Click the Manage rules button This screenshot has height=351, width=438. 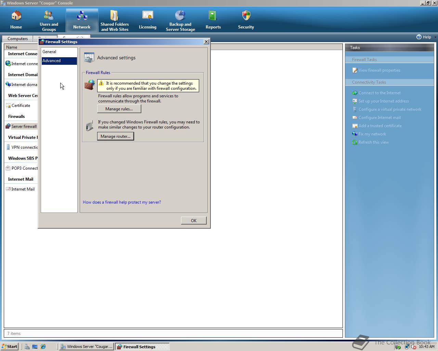tap(119, 109)
